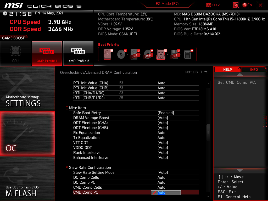Toggle CPU Game Boost button
This screenshot has width=268, height=201.
(15, 53)
